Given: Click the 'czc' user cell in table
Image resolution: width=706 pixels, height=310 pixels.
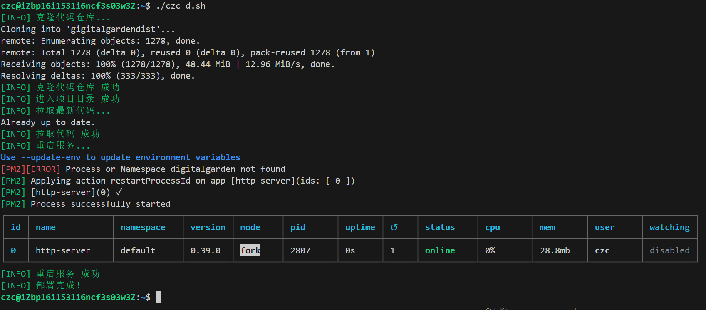Looking at the screenshot, I should (602, 250).
